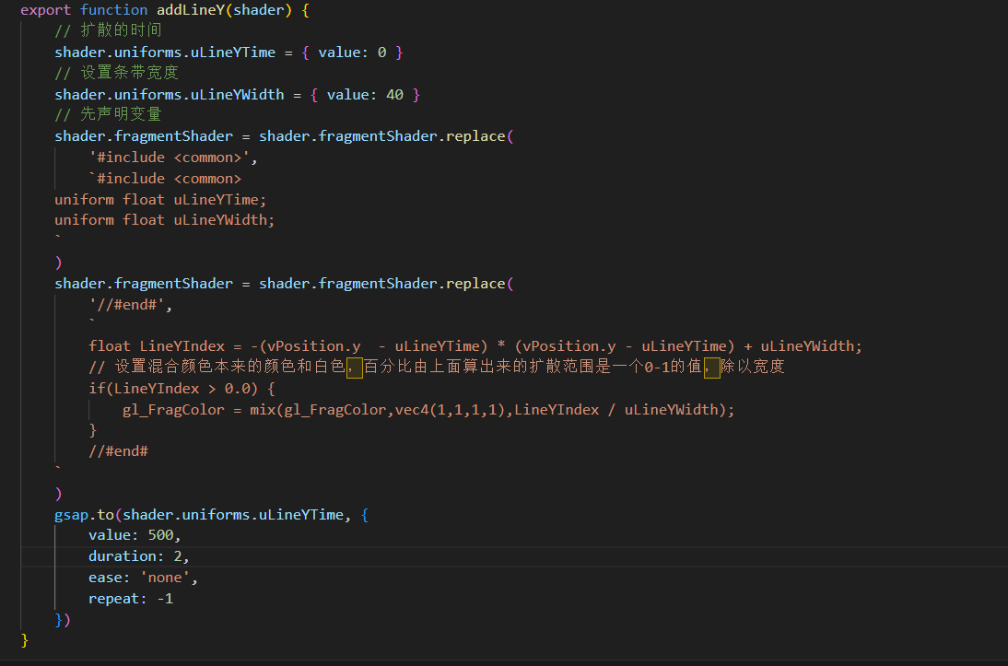The width and height of the screenshot is (1008, 666).
Task: Click the 'none' ease string value
Action: click(165, 577)
